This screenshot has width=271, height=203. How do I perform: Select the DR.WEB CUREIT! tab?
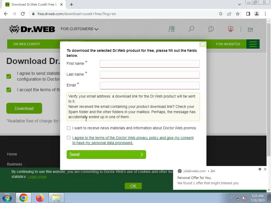(26, 44)
